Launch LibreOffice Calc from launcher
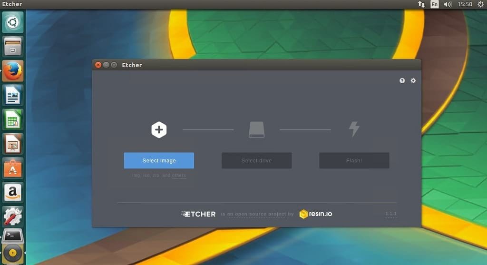Viewport: 487px width, 265px height. [x=13, y=119]
